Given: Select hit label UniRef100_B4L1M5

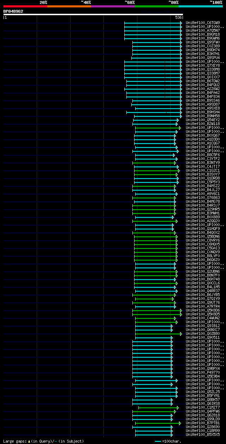Looking at the screenshot, I should pos(203,287).
